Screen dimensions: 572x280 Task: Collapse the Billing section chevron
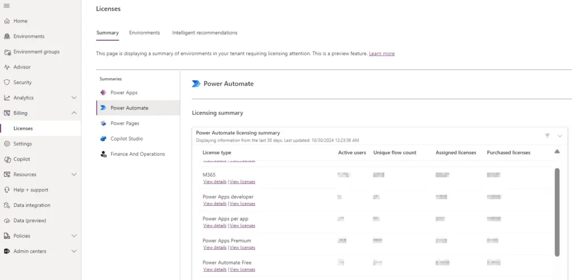pyautogui.click(x=74, y=113)
